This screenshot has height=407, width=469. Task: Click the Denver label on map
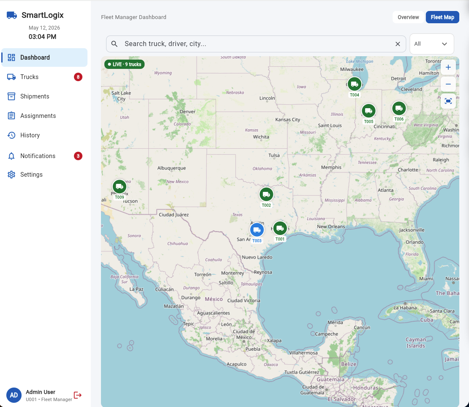pos(188,112)
